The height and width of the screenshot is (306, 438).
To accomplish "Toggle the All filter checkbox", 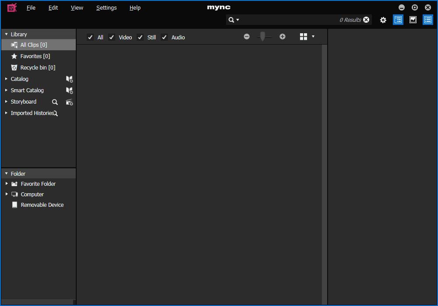I will (x=90, y=37).
